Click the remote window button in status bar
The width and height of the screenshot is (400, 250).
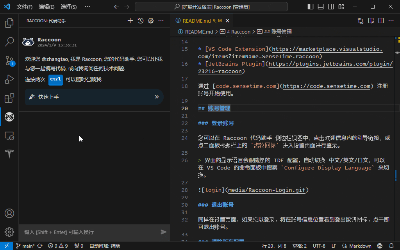[x=7, y=246]
